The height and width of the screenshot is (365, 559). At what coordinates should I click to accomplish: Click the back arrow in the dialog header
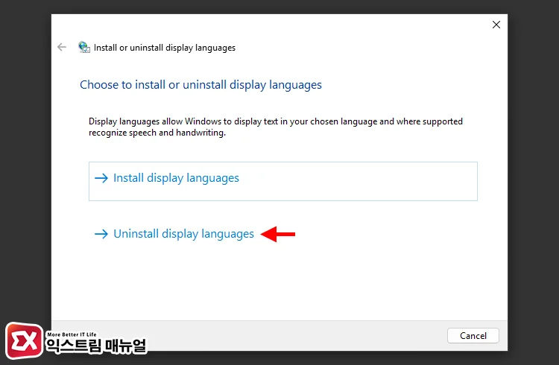62,47
